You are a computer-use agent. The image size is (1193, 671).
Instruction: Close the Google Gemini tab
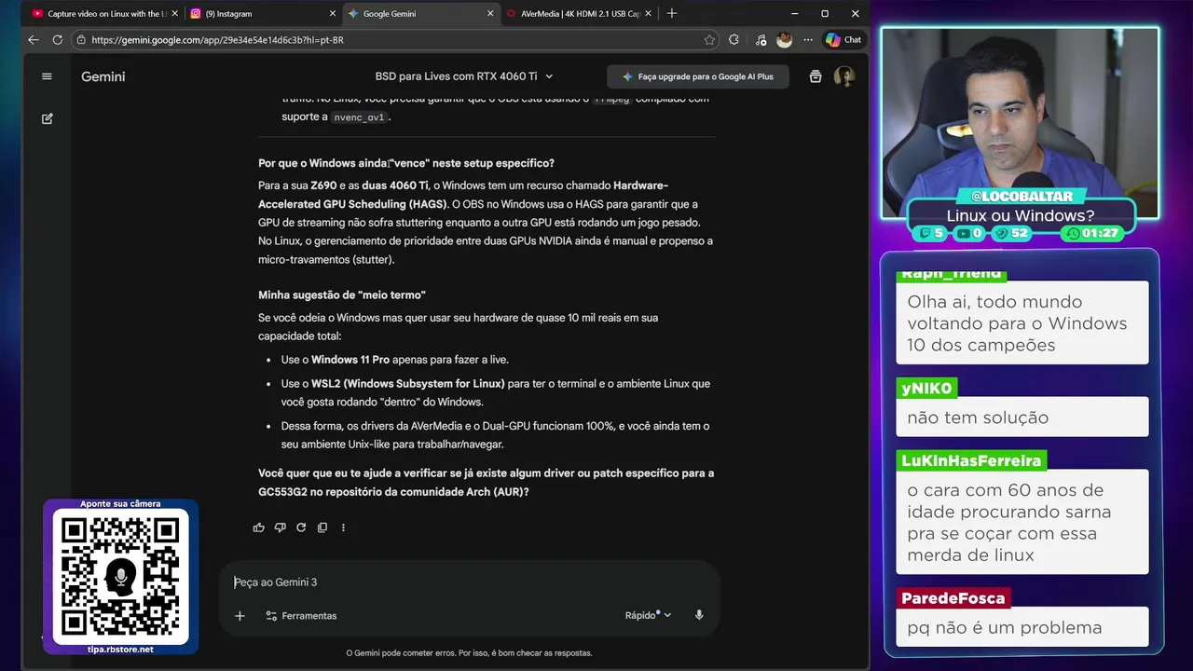[490, 14]
